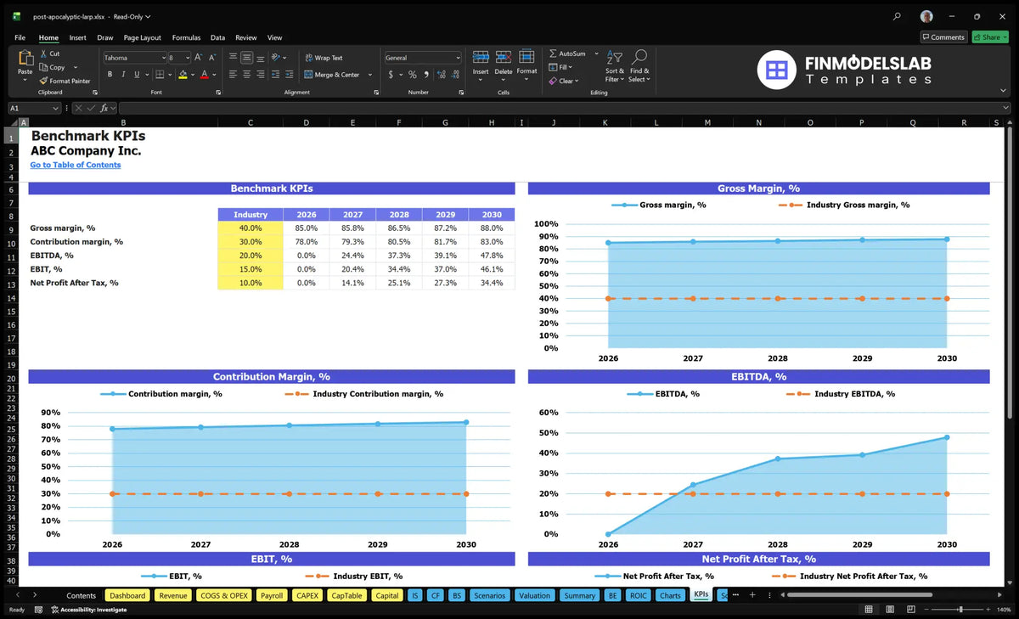Click the Share button
This screenshot has height=619, width=1019.
[x=990, y=37]
